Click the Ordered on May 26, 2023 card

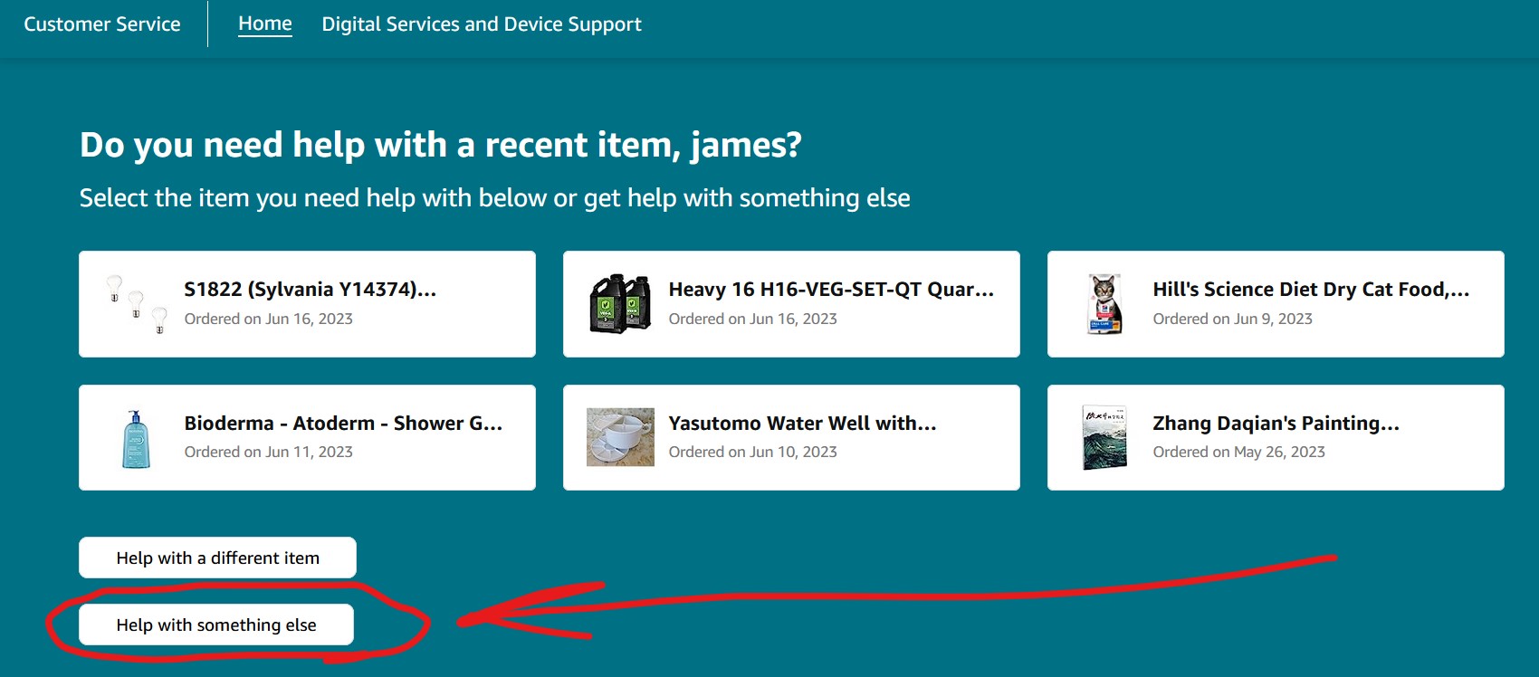point(1276,438)
